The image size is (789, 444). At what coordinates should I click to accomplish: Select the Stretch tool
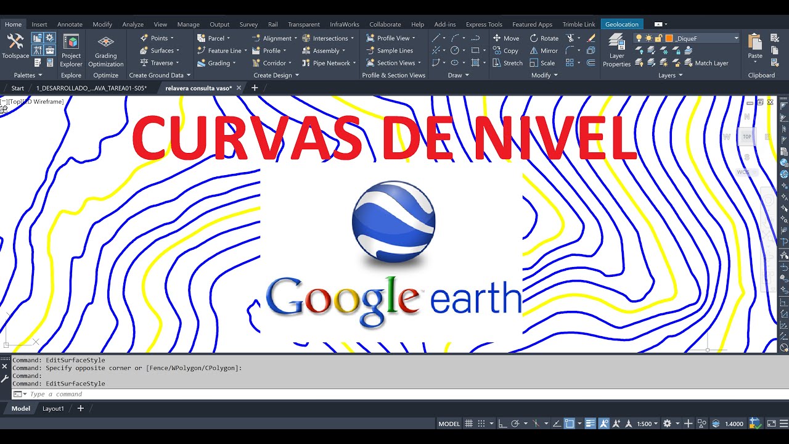click(x=507, y=63)
